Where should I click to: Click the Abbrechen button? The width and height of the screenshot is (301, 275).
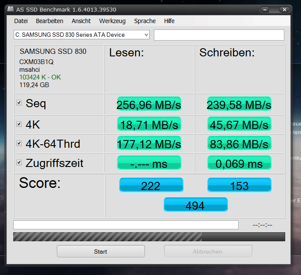(x=208, y=252)
